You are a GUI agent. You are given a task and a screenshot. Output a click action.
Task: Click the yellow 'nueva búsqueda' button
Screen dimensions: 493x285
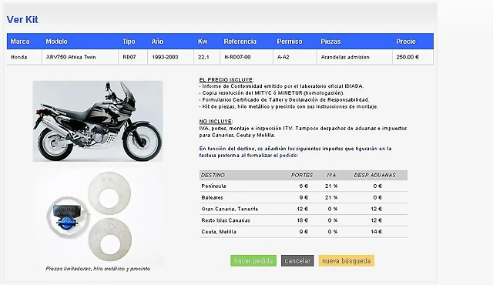tap(346, 261)
